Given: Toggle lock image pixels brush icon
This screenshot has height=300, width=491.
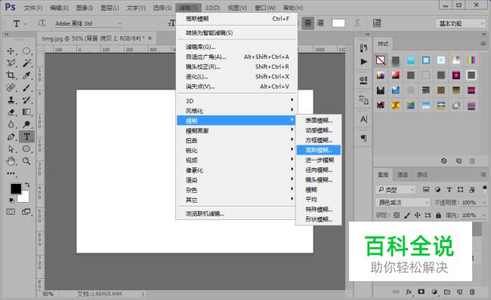Looking at the screenshot, I should coord(407,215).
